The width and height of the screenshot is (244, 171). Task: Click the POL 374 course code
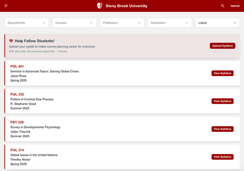pos(17,150)
